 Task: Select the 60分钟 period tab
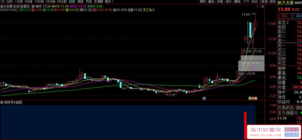pyautogui.click(x=62, y=2)
